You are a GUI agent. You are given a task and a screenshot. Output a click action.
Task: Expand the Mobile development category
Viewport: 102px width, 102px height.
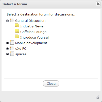click(7, 43)
